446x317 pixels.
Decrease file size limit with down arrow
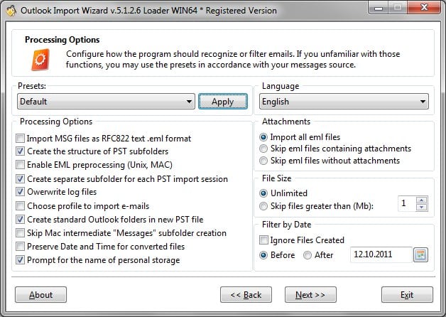[421, 207]
